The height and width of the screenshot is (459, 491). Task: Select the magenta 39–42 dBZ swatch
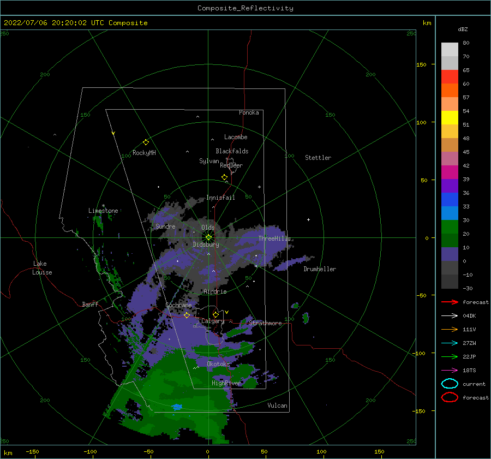pyautogui.click(x=450, y=172)
